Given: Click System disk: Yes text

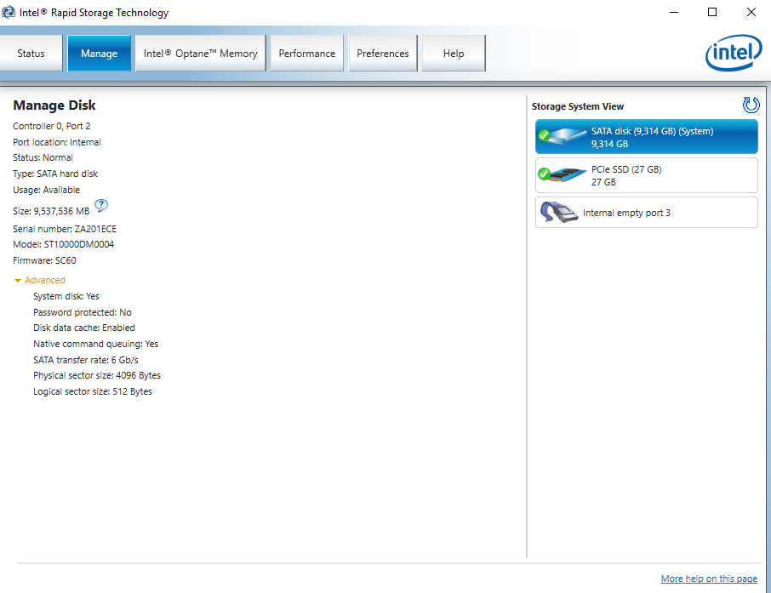Looking at the screenshot, I should click(x=66, y=296).
